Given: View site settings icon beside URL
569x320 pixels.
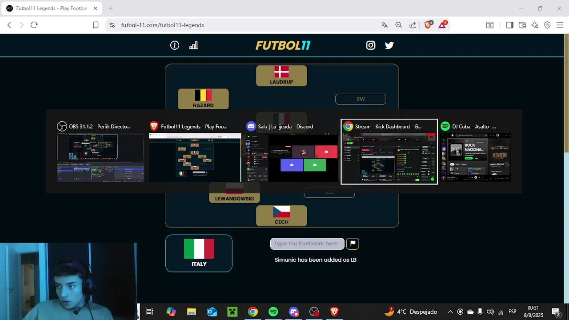Looking at the screenshot, I should (x=112, y=25).
